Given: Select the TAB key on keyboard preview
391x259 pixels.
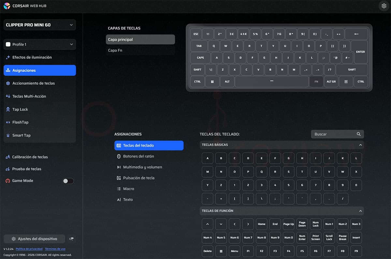Looking at the screenshot, I should point(199,46).
